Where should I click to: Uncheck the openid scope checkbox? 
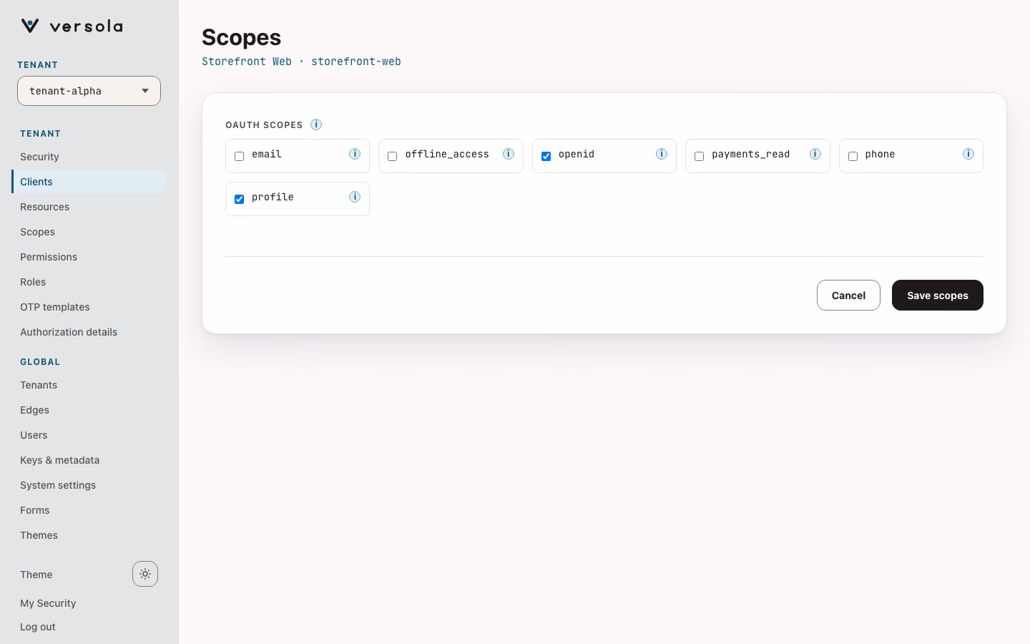pos(546,156)
